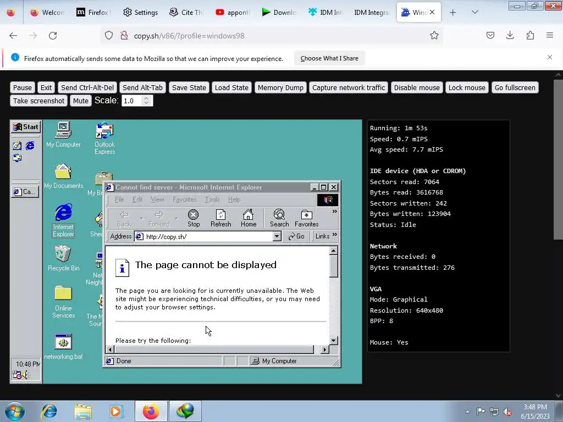563x422 pixels.
Task: Click the IE vertical scrollbar down arrow
Action: coord(334,341)
